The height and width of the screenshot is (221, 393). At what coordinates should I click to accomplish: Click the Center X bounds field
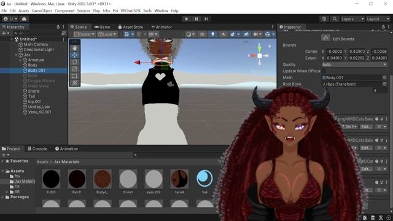click(334, 52)
